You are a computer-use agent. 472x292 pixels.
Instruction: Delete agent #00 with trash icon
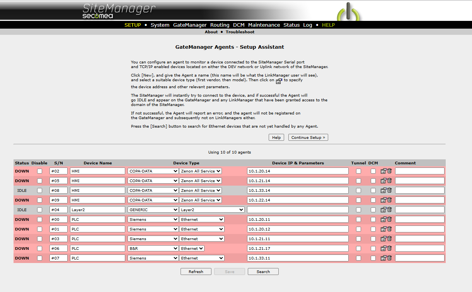pyautogui.click(x=389, y=219)
